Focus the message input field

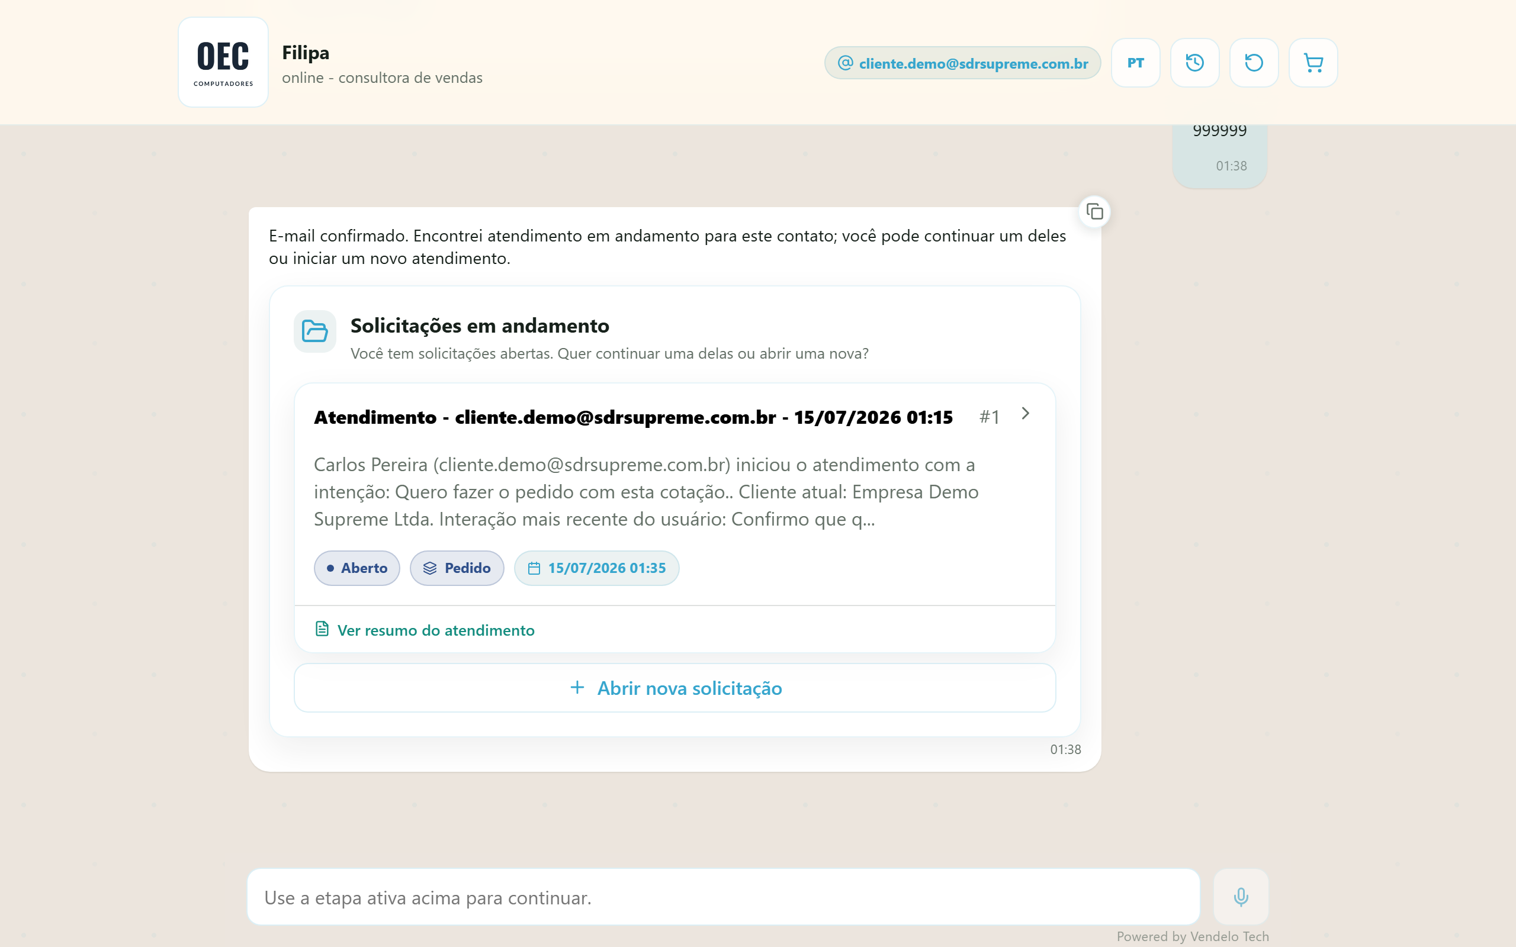[723, 897]
